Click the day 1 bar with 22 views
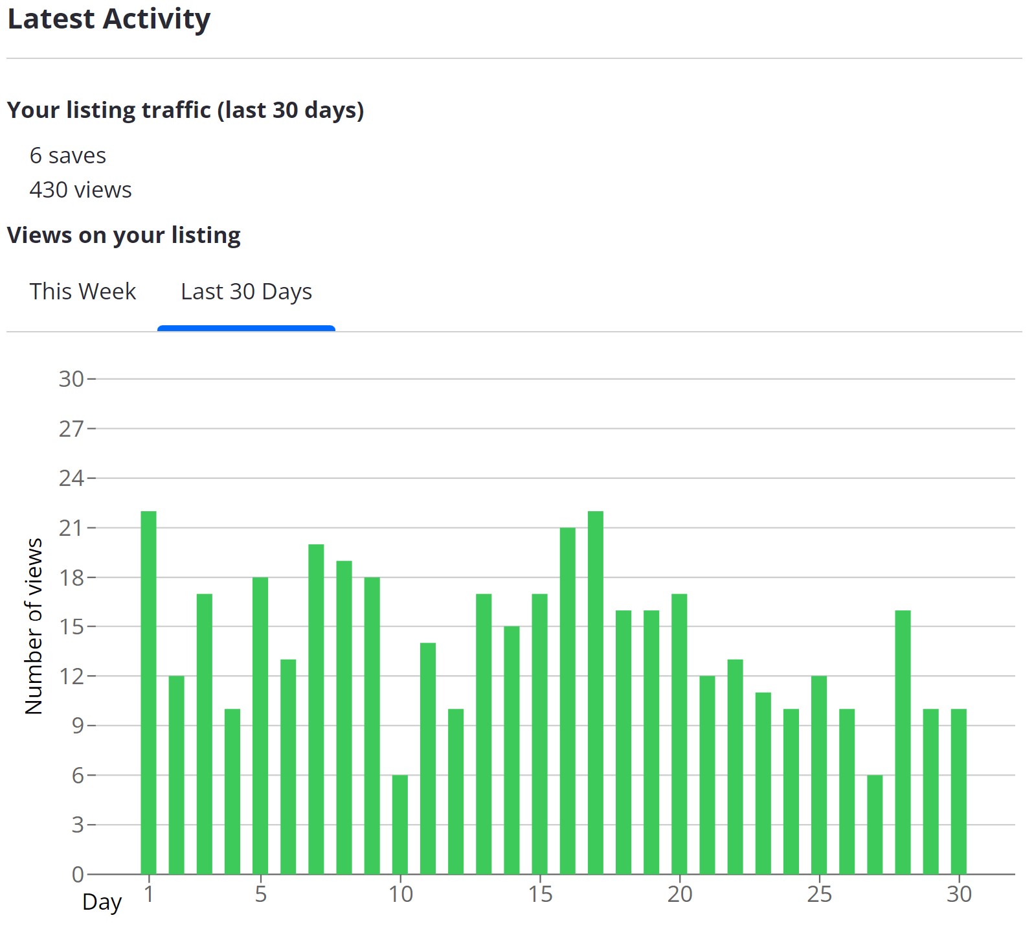 pos(149,693)
